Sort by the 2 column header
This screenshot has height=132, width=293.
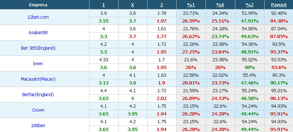click(162, 5)
